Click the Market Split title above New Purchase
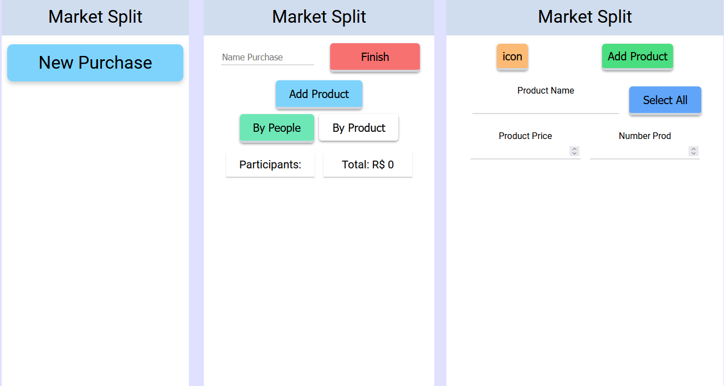 coord(95,17)
